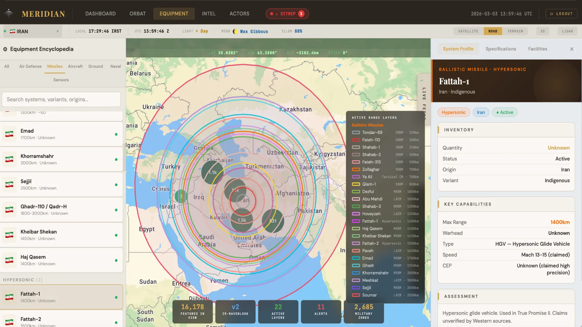Click the 2,685 Military Zones stat card

point(363,312)
